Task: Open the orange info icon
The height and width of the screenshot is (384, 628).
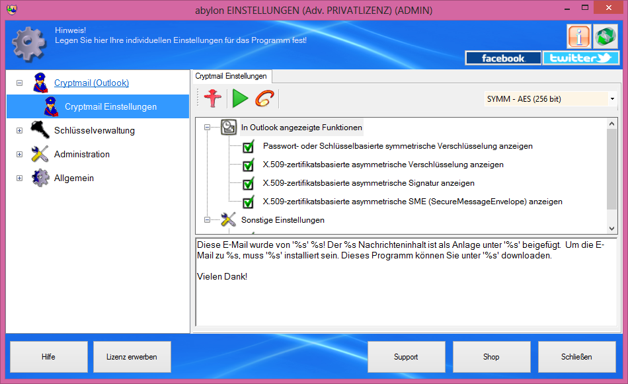Action: click(x=578, y=36)
